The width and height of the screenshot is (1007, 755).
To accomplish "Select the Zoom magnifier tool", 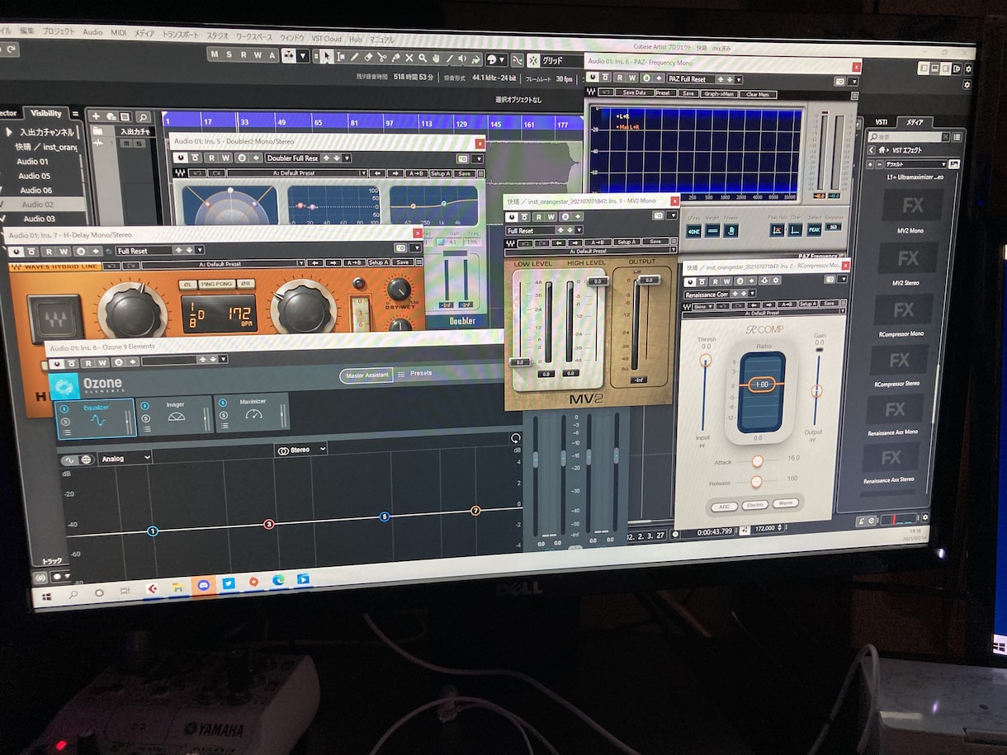I will click(x=423, y=58).
